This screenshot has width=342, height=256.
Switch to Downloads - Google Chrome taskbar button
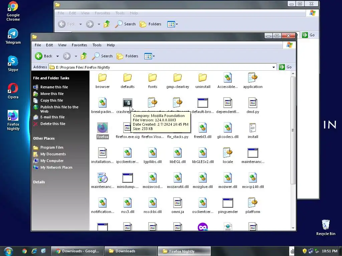[77, 251]
